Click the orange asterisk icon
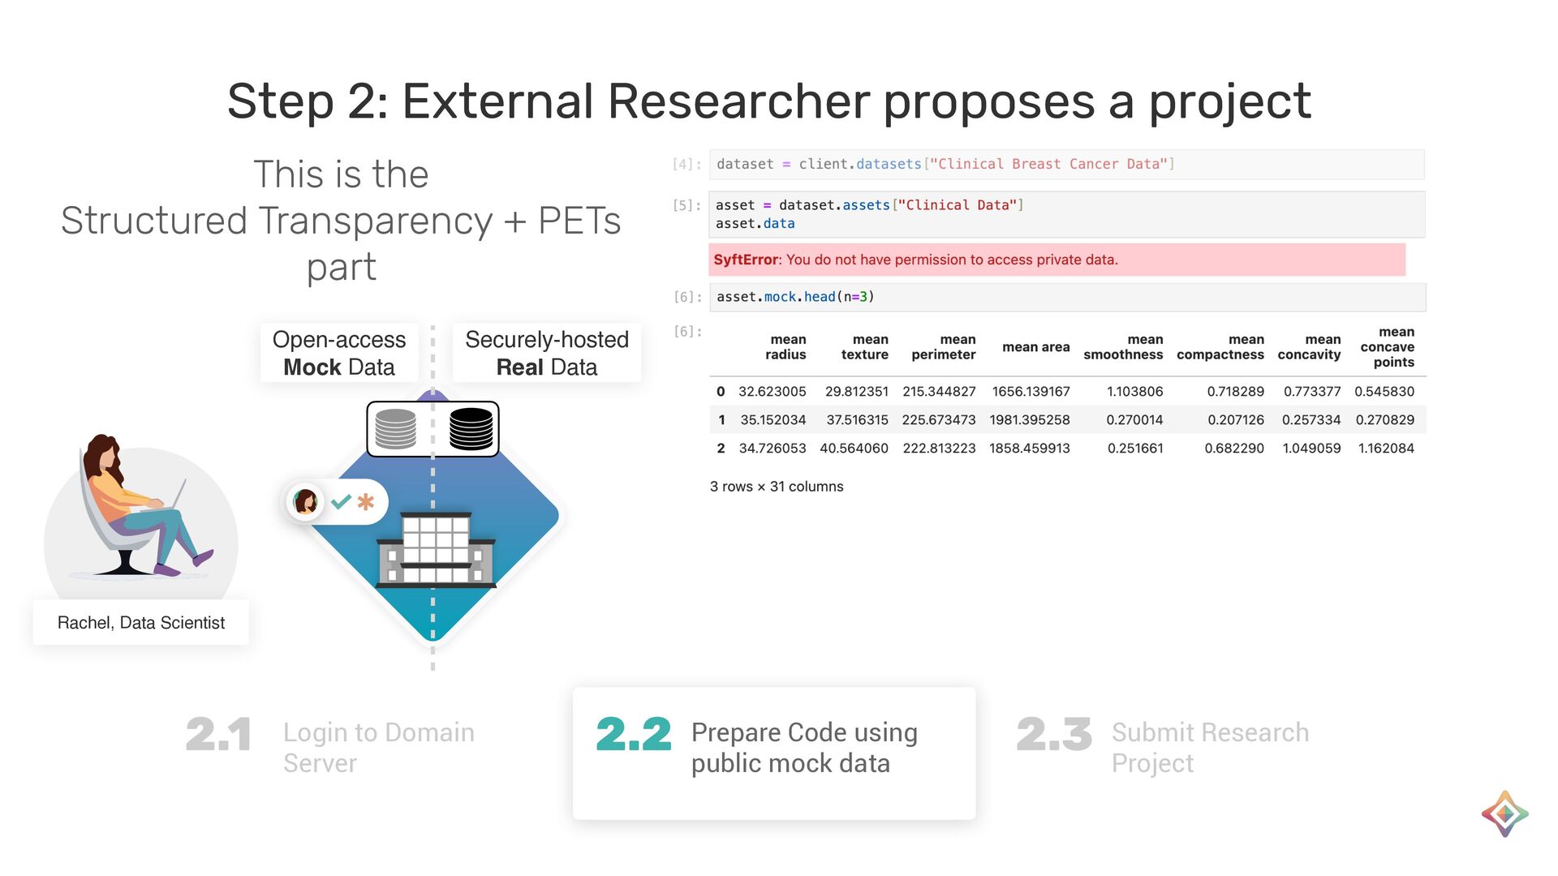1558x876 pixels. [366, 502]
